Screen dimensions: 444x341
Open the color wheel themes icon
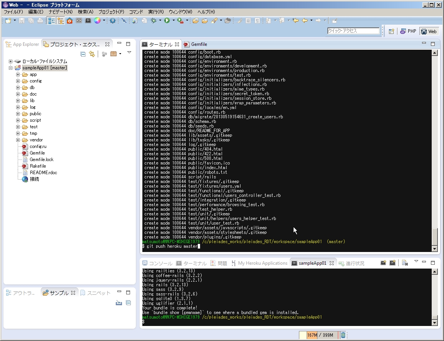point(97,20)
